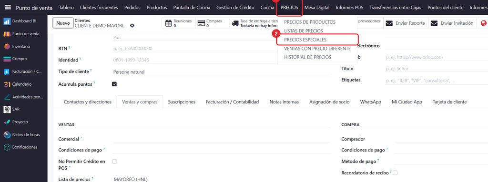Open Lista de precios MAYOREO field
Viewport: 488px width, 182px height.
pos(222,179)
